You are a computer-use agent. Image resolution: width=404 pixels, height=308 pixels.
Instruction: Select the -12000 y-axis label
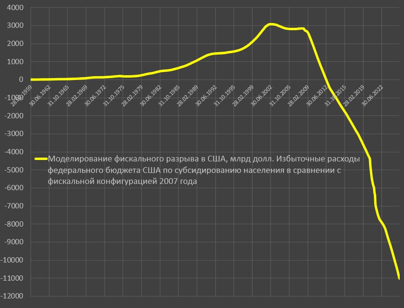click(13, 297)
